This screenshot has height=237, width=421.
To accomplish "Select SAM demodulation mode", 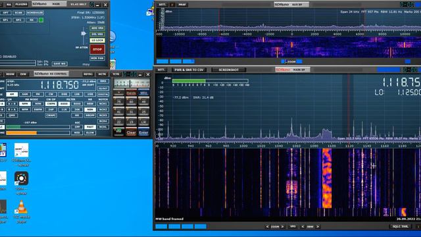I will point(25,94).
